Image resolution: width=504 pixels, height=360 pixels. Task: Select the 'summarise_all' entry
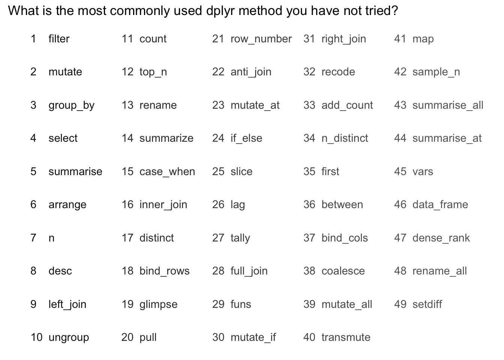(448, 105)
